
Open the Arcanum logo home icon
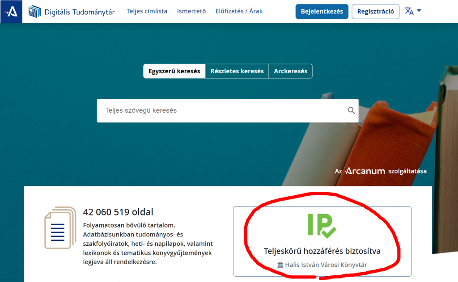point(11,11)
